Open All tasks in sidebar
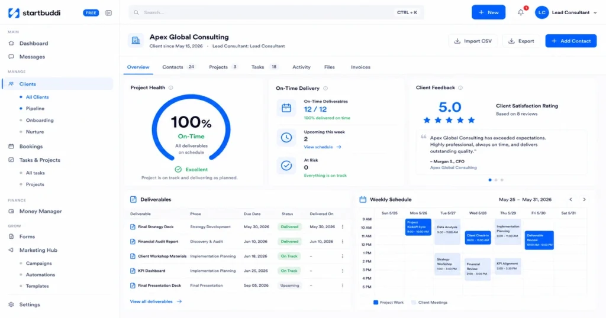 (35, 173)
